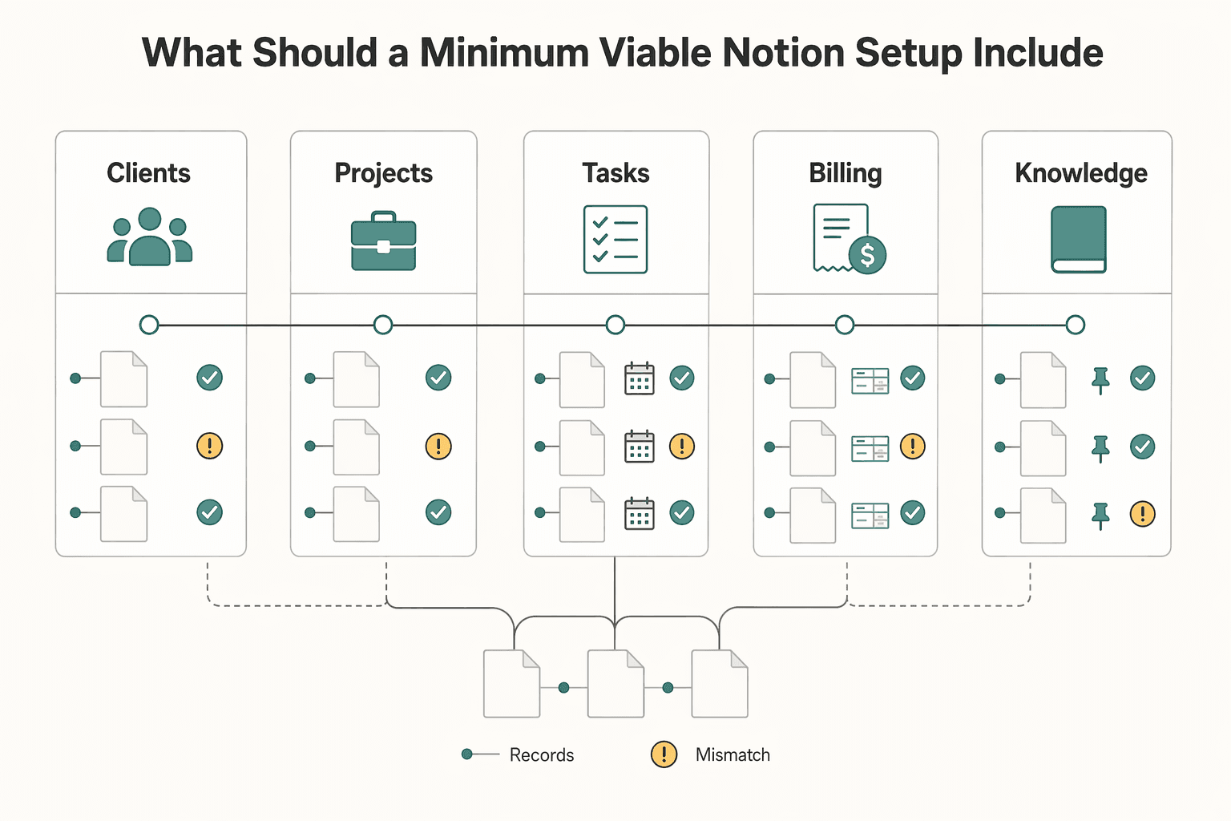Viewport: 1231px width, 821px height.
Task: Select the right merged document at bottom
Action: click(720, 684)
